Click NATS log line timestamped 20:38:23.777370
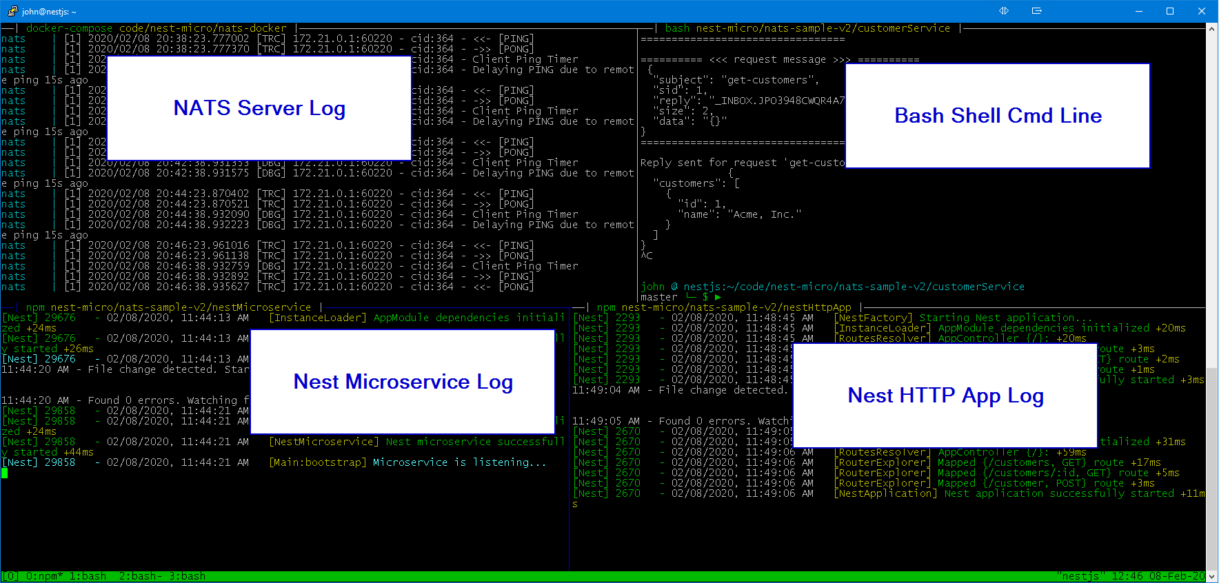1219x583 pixels. click(268, 49)
